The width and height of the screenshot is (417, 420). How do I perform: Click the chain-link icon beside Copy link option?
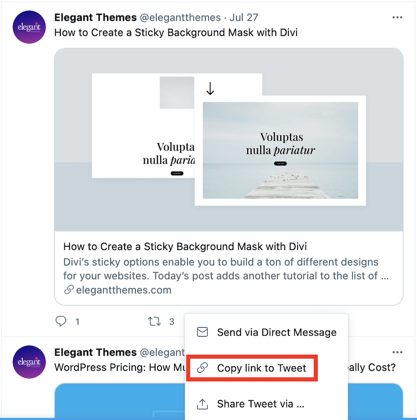[x=202, y=368]
